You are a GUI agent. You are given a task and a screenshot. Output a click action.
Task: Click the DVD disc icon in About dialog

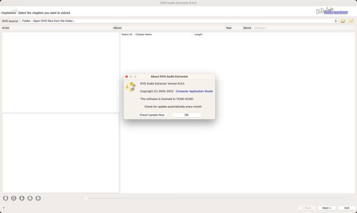(131, 87)
